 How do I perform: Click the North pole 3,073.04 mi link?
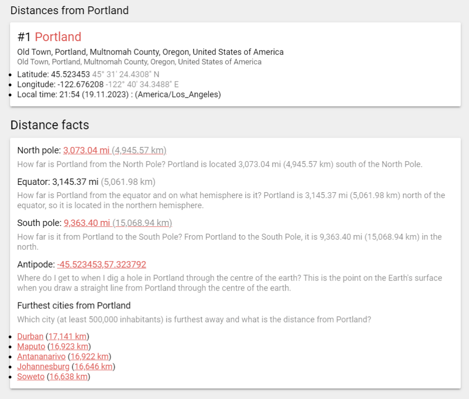click(87, 151)
